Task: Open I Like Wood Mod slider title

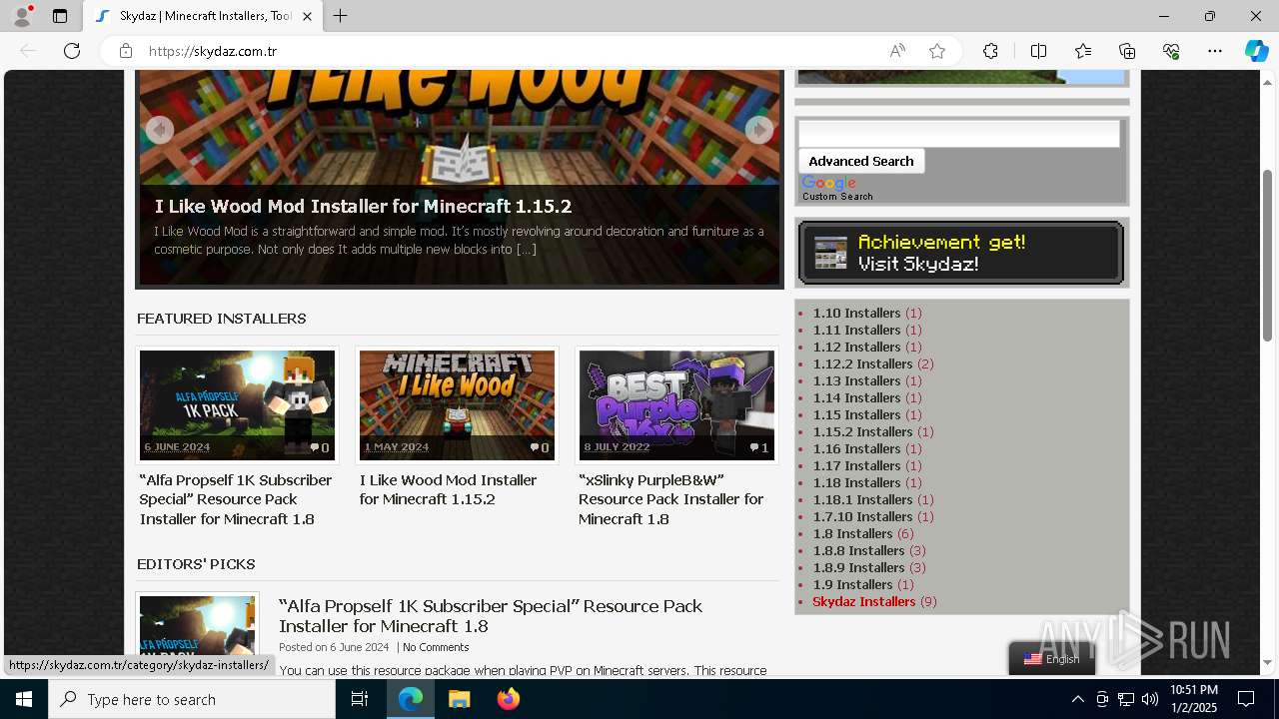Action: (363, 207)
